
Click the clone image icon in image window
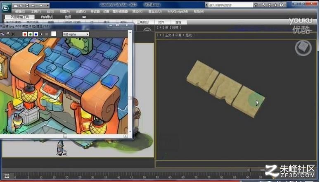[x=2, y=34]
